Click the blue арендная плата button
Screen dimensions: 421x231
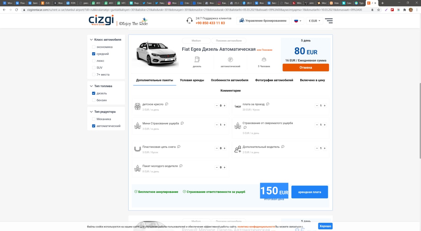(310, 192)
